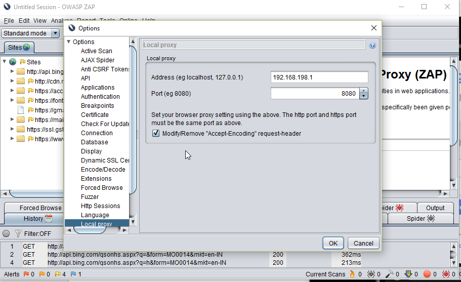Decrease the port number with down arrow
The image size is (461, 282).
click(x=364, y=96)
